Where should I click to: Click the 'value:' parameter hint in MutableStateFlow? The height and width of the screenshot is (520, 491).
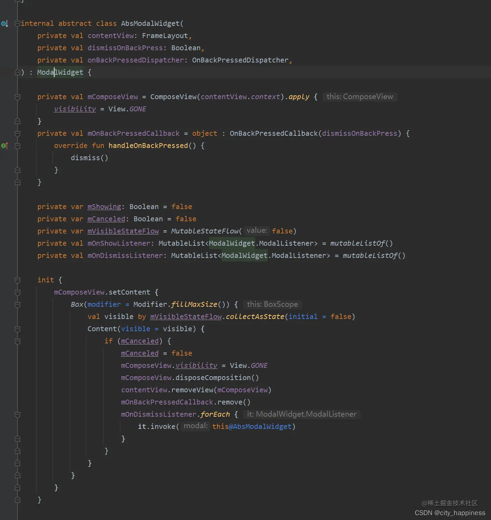[x=257, y=231]
